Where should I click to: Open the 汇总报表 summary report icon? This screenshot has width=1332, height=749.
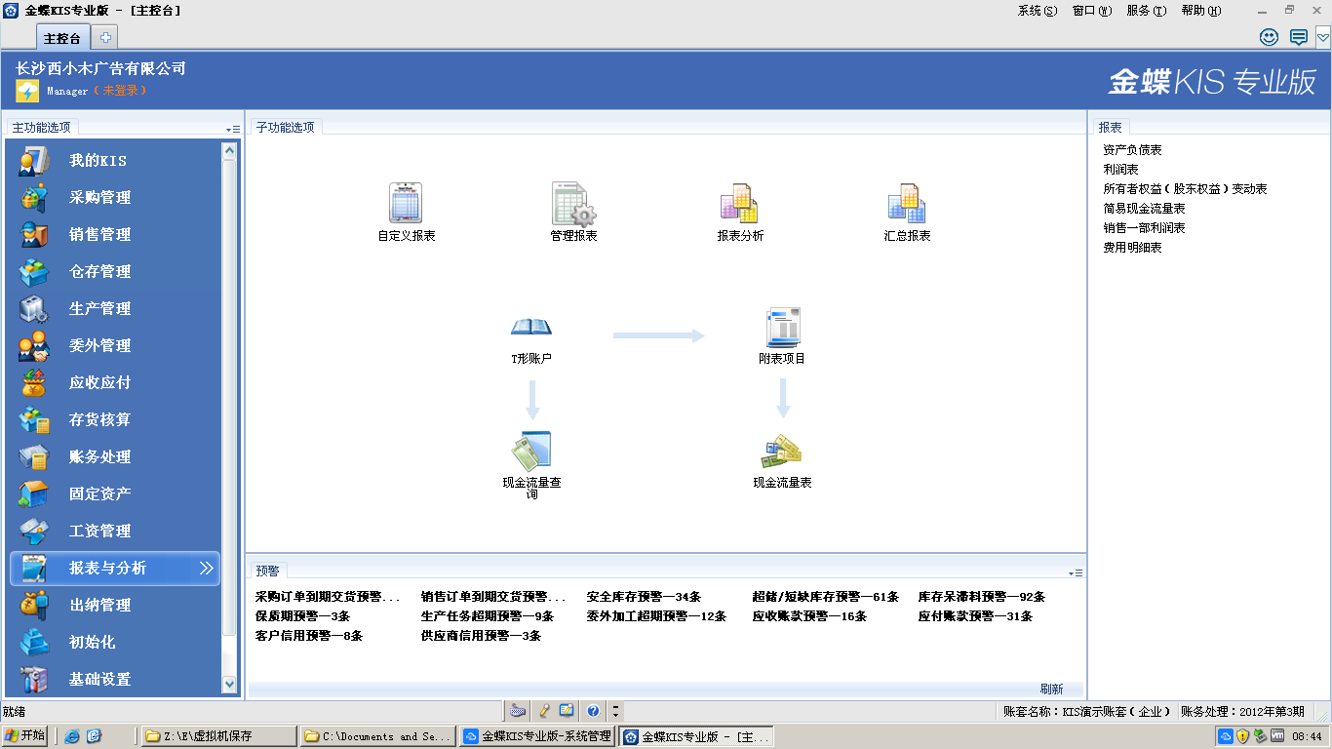[906, 204]
